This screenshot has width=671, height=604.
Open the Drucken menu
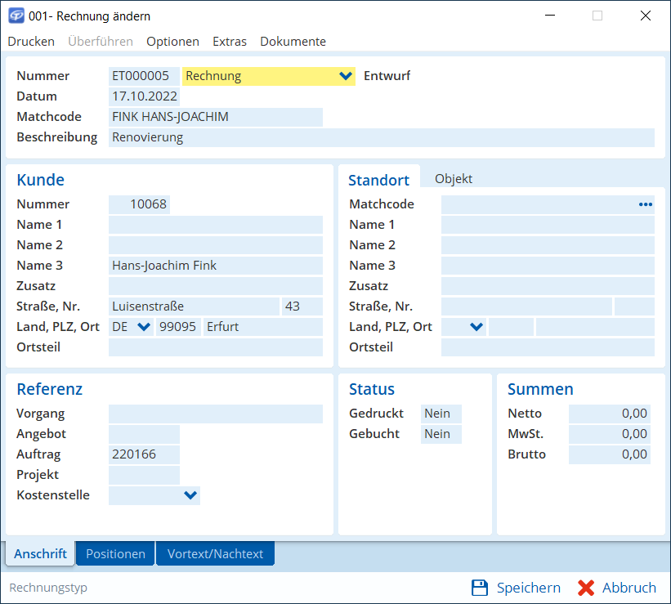click(x=31, y=42)
